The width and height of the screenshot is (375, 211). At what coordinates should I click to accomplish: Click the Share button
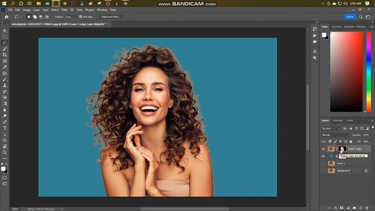point(350,17)
